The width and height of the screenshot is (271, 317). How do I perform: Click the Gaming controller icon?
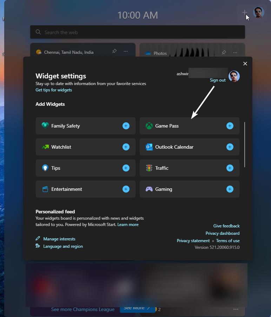click(x=149, y=189)
